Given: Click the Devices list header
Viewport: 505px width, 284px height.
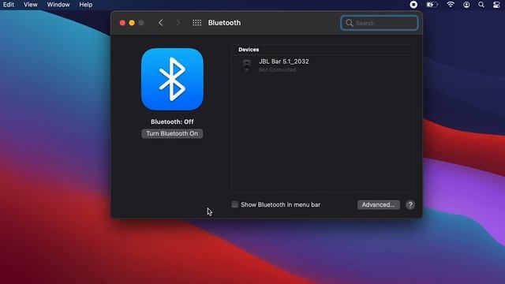Looking at the screenshot, I should (x=249, y=50).
